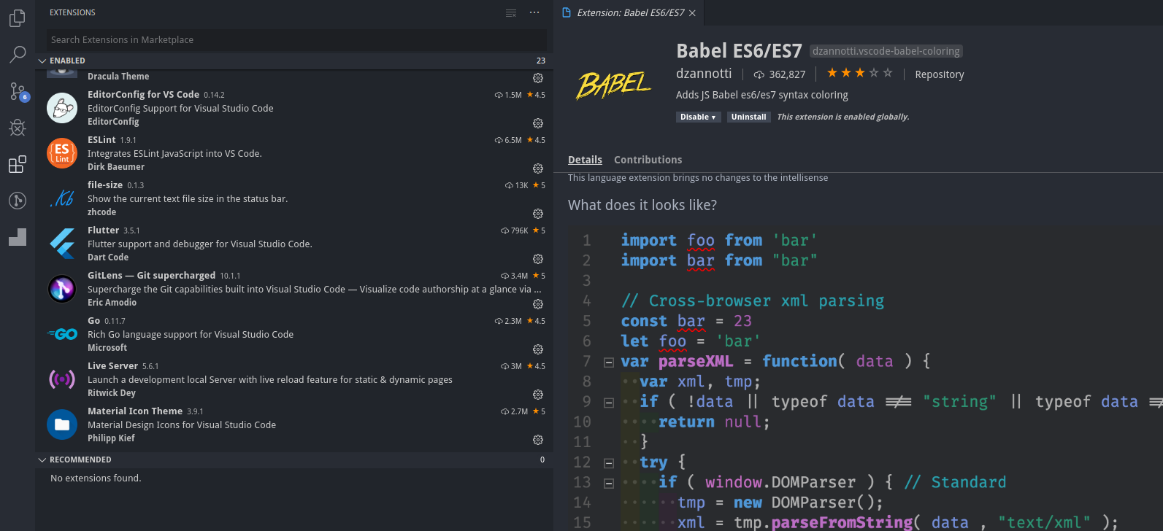1163x531 pixels.
Task: Open the Search view in activity bar
Action: [x=18, y=55]
